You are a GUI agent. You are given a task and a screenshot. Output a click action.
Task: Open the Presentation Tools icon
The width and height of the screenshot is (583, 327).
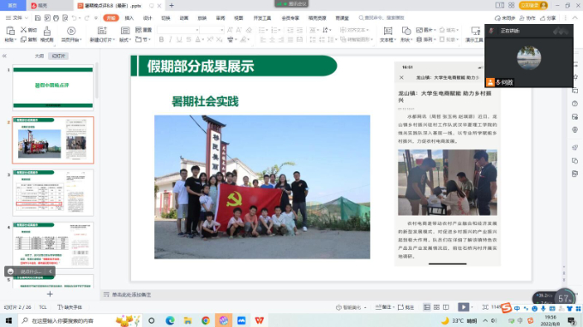coord(476,31)
